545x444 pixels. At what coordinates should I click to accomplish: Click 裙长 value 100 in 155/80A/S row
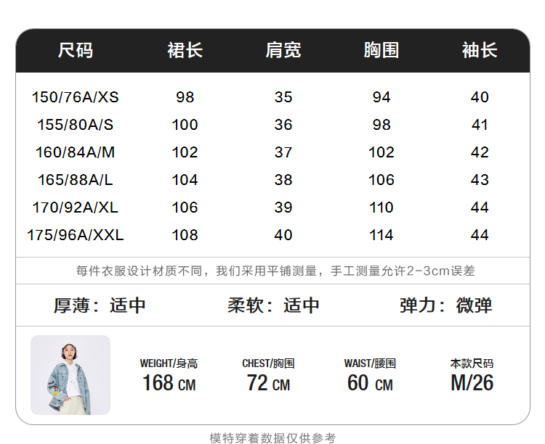[x=185, y=125]
